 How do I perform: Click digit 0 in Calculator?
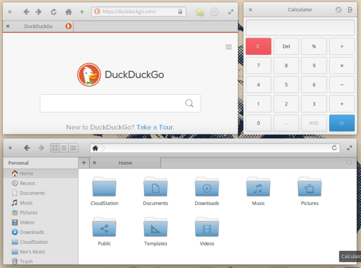click(258, 123)
